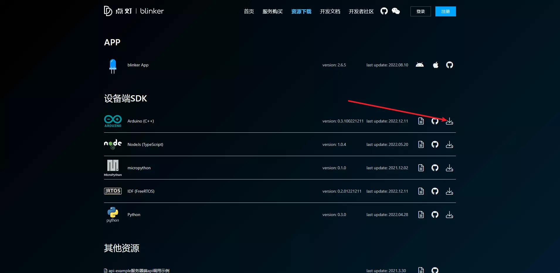Viewport: 560px width, 273px height.
Task: Click the FreeRTOS logo
Action: tap(113, 191)
